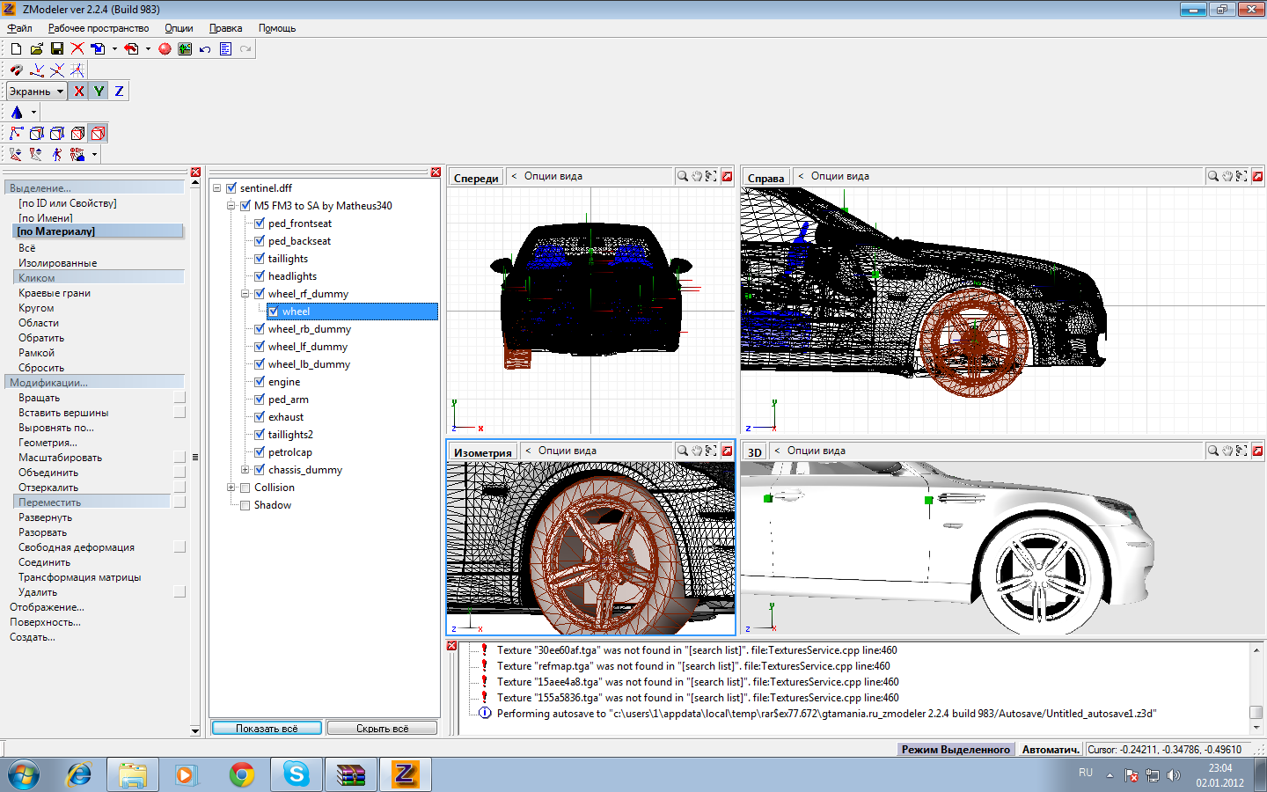
Task: Click the textures browser cactus icon
Action: pos(185,49)
